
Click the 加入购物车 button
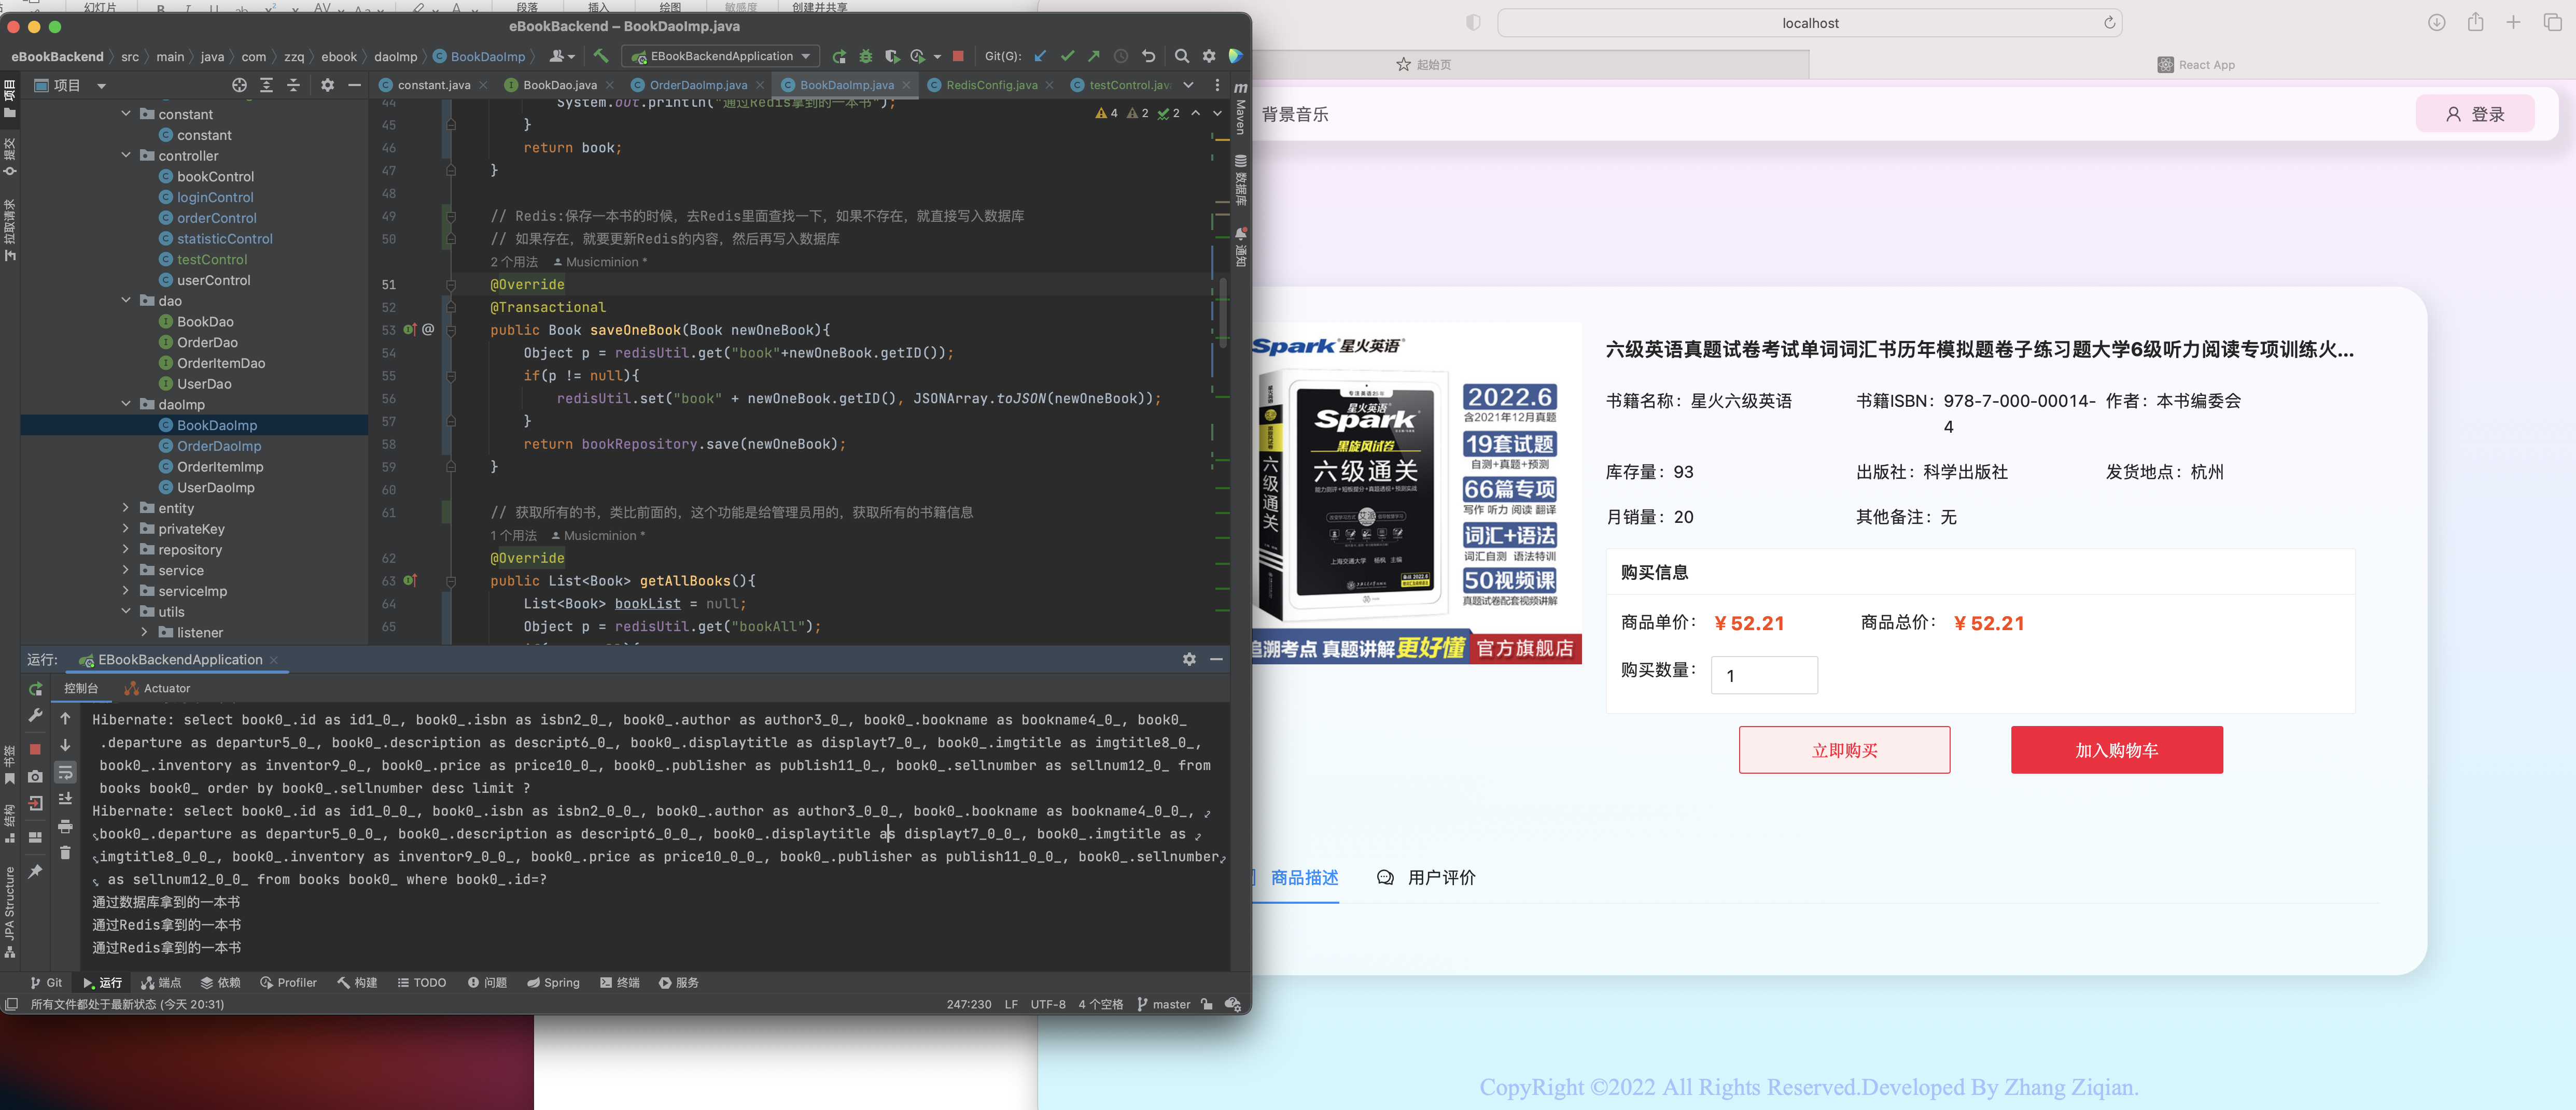coord(2116,749)
